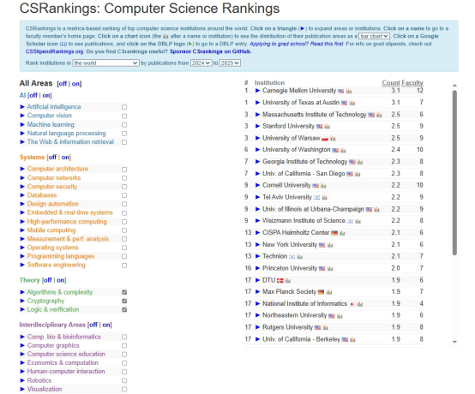The height and width of the screenshot is (394, 475).
Task: Click chart icon beside Tel Aviv University
Action: 324,198
